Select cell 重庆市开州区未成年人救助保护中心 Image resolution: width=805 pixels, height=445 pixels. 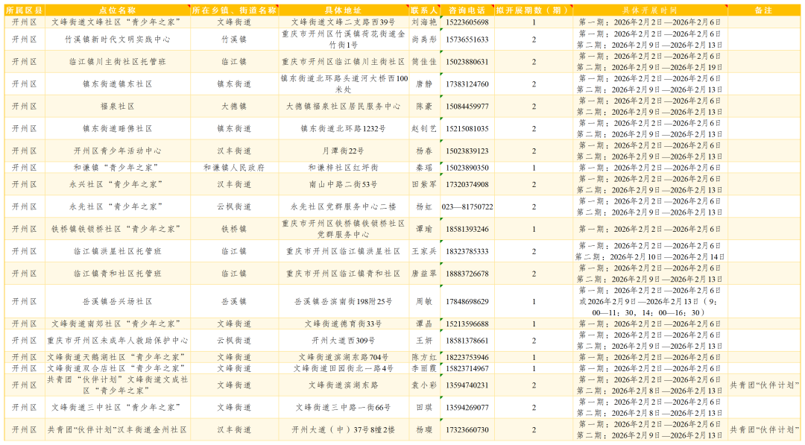click(118, 341)
